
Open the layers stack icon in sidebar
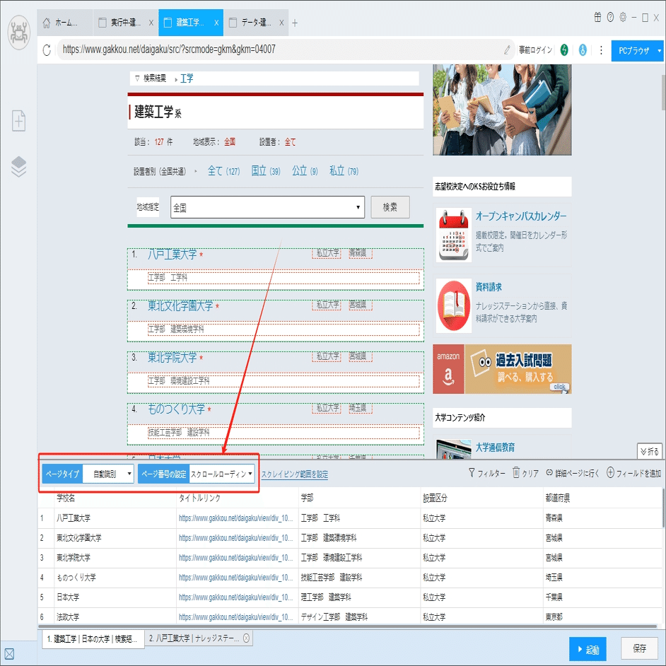(18, 167)
